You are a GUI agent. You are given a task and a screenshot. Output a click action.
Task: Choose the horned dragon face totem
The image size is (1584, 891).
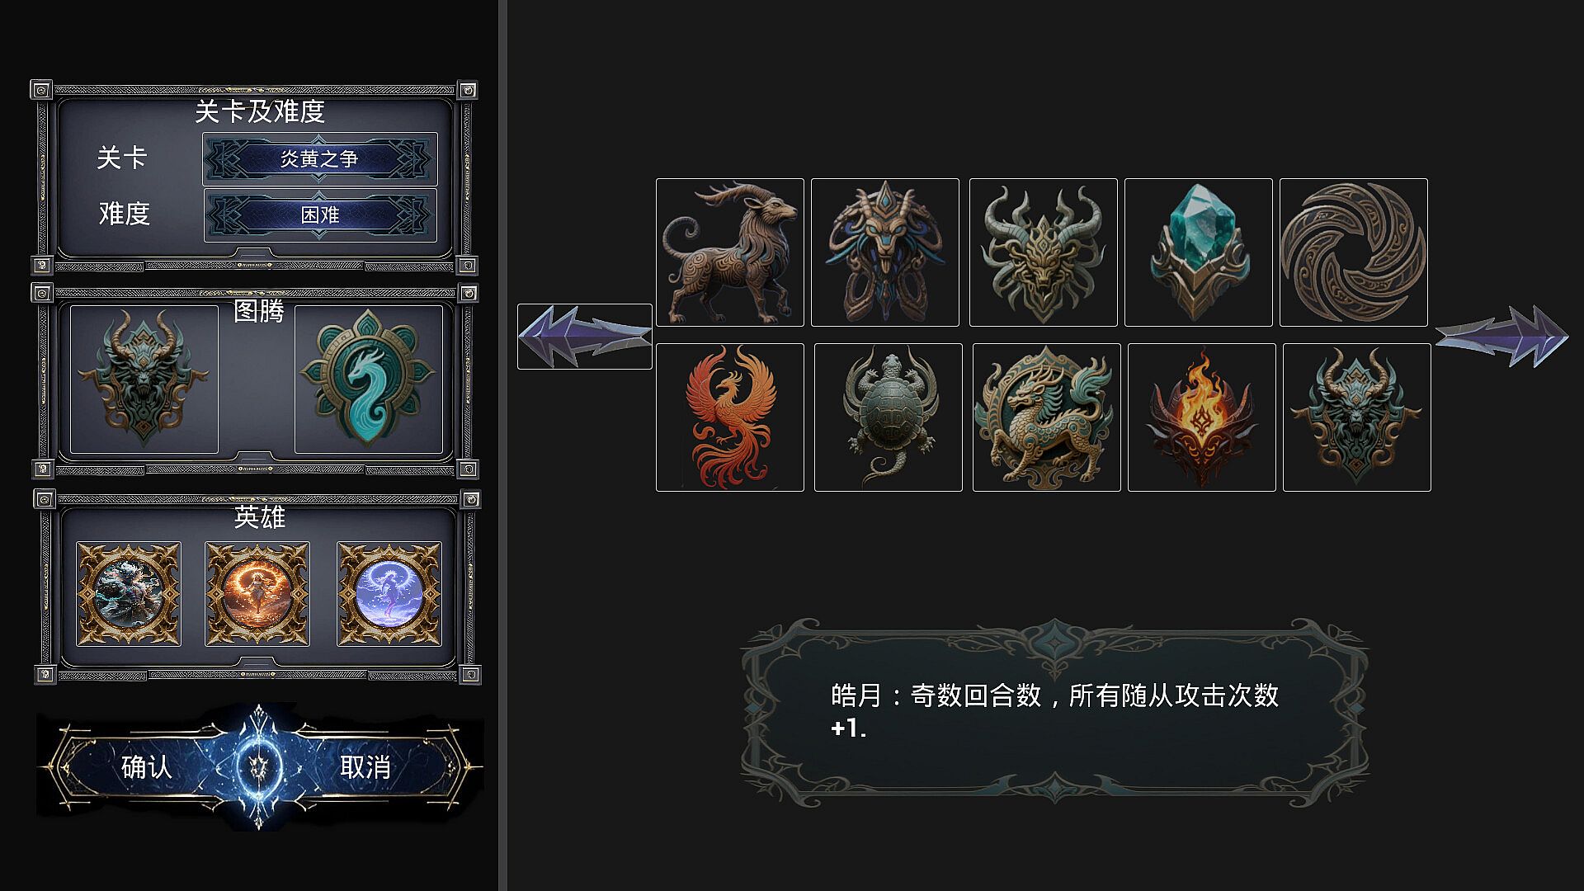1044,252
